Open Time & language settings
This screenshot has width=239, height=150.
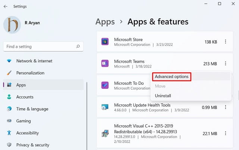[32, 109]
